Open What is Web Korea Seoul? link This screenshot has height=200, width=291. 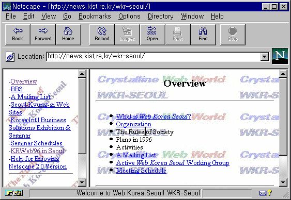[x=154, y=116]
